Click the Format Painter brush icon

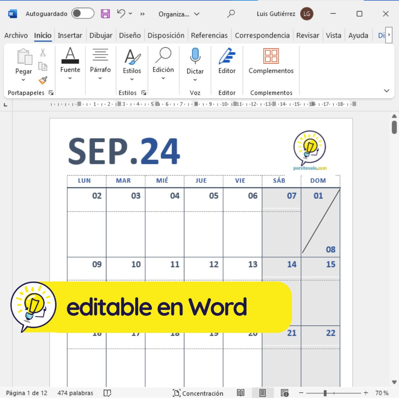coord(43,80)
